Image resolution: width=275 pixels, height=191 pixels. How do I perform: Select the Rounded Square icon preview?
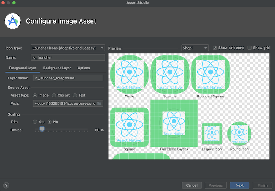[x=211, y=74]
